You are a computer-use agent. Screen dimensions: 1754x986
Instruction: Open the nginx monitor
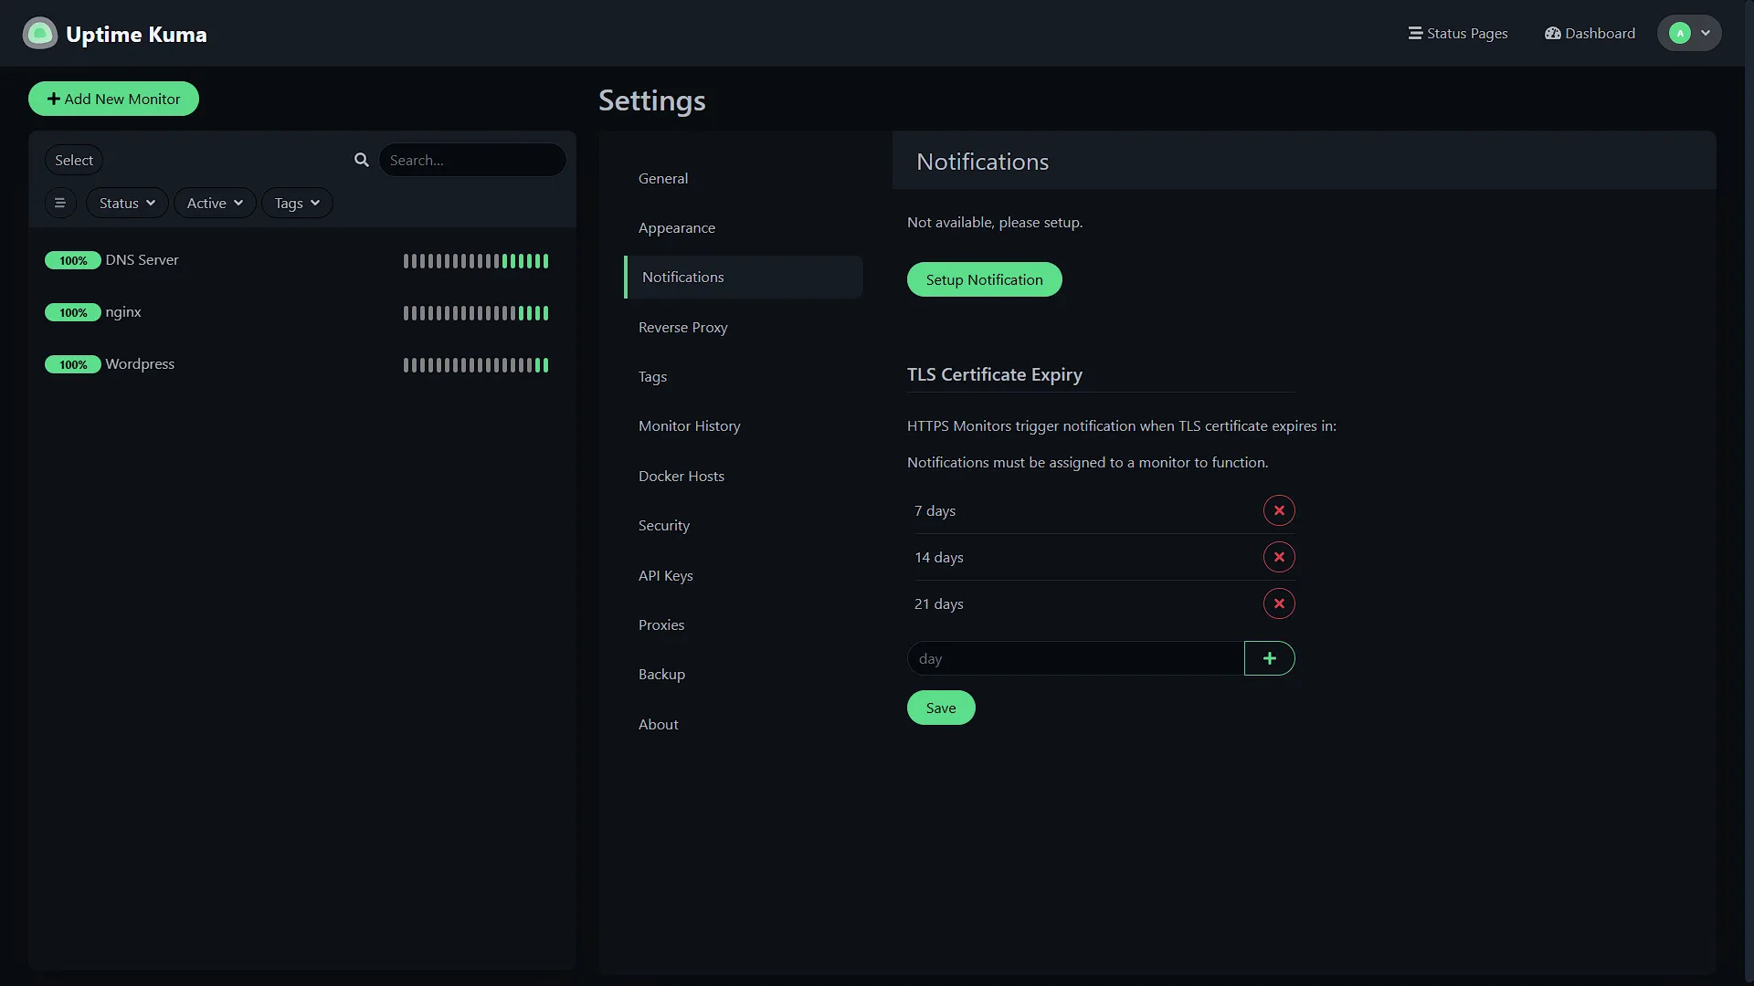click(301, 312)
